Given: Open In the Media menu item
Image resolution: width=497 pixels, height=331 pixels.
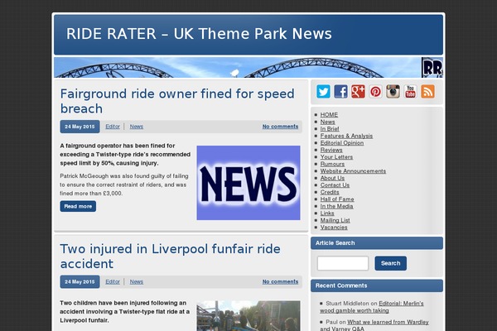Looking at the screenshot, I should coord(336,206).
